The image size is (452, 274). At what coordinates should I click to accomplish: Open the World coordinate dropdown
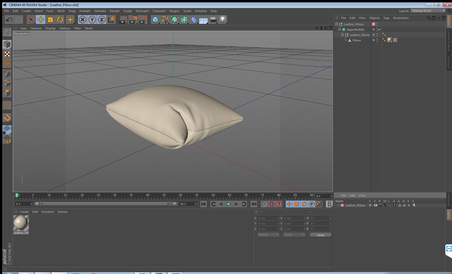point(268,235)
